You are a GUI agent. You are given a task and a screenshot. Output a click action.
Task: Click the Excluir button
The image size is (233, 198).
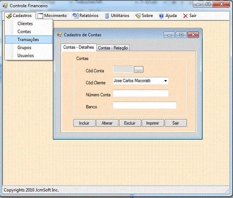coord(130,123)
